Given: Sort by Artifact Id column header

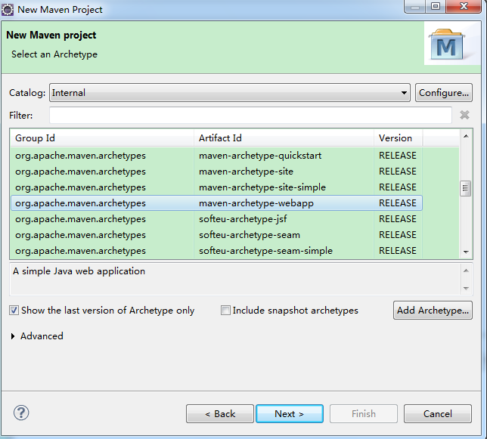Looking at the screenshot, I should (284, 138).
